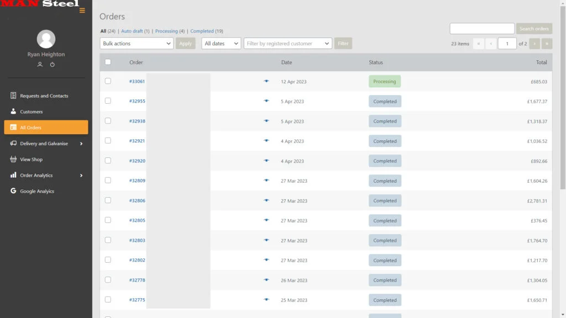Click the power logout icon in sidebar
This screenshot has width=566, height=318.
pyautogui.click(x=53, y=65)
